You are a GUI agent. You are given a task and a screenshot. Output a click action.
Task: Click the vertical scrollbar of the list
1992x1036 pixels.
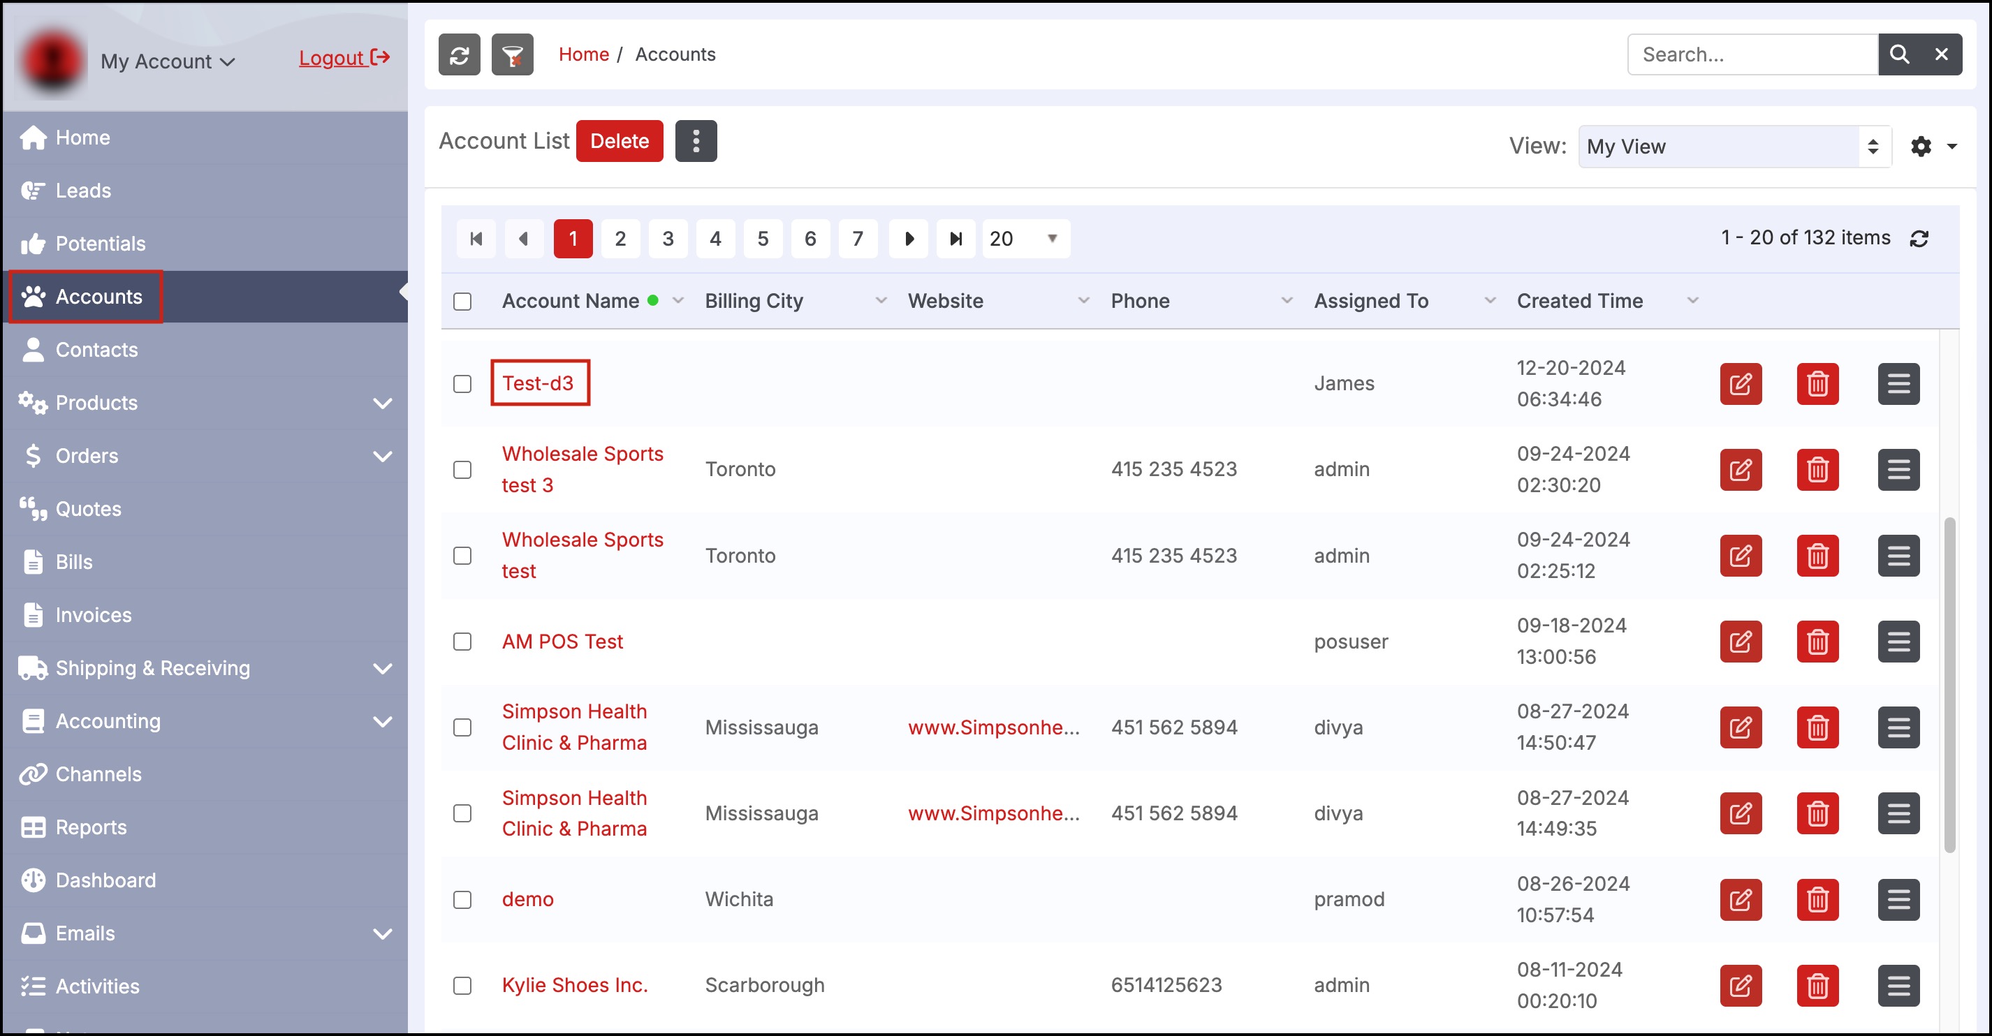coord(1949,684)
